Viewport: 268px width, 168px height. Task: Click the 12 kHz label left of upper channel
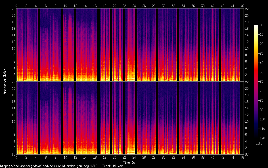click(12, 42)
